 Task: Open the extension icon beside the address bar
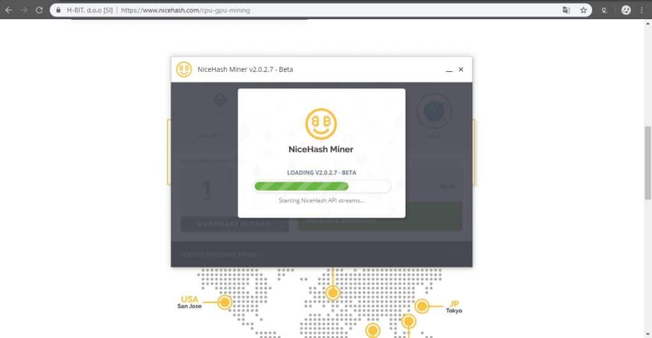tap(604, 10)
